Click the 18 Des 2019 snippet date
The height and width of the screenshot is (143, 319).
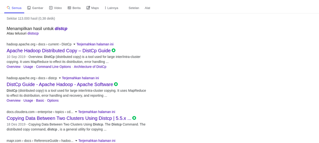pyautogui.click(x=16, y=124)
